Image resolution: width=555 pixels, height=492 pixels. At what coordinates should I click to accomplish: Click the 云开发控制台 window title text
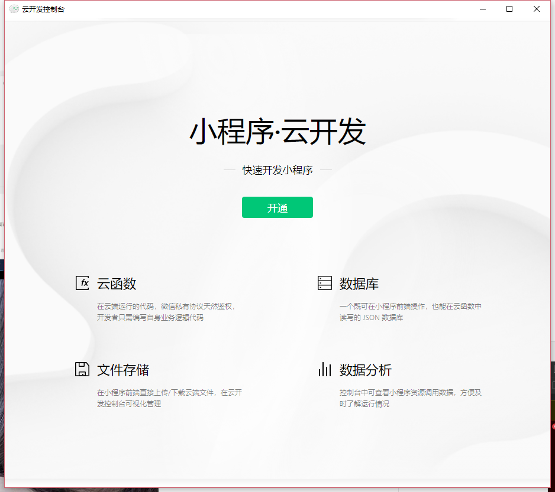tap(43, 9)
